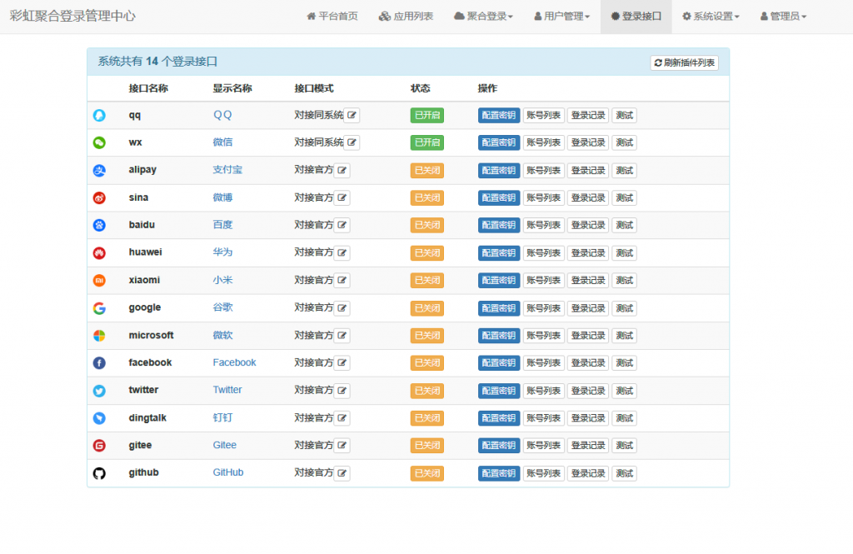853x554 pixels.
Task: Click 配置密钥 for the google row
Action: coord(499,308)
